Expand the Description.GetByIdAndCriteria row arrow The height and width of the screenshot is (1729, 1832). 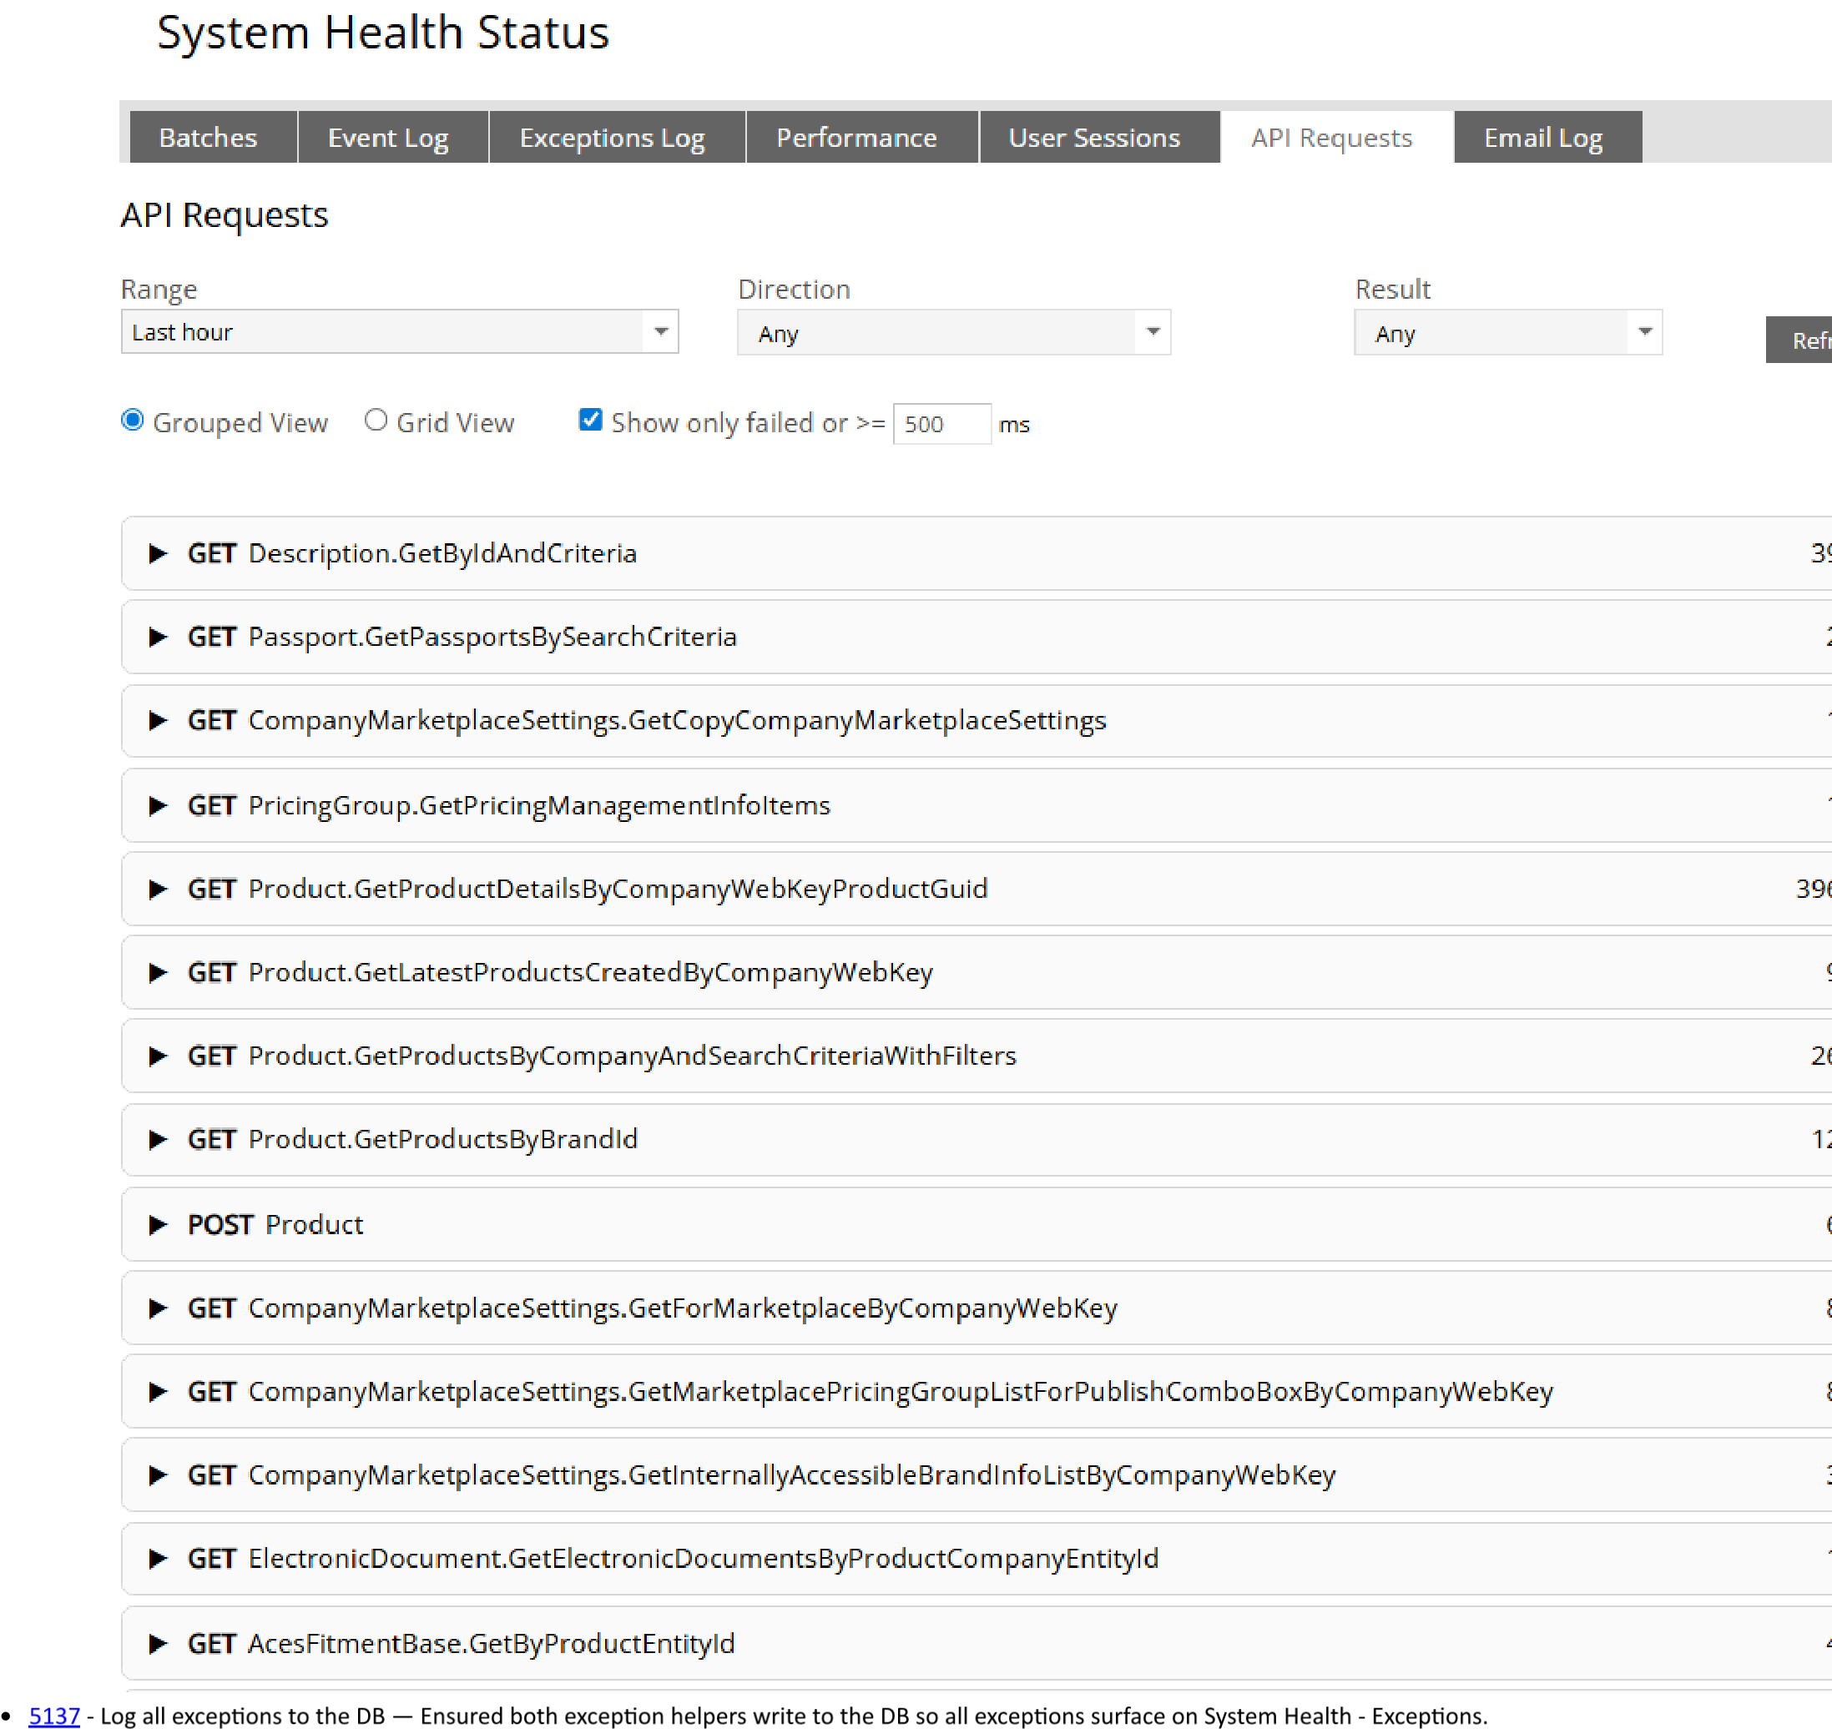click(x=158, y=554)
